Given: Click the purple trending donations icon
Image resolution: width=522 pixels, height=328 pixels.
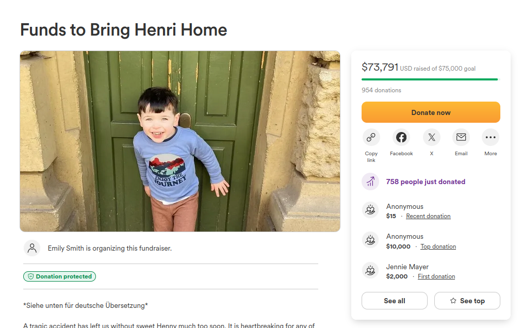Looking at the screenshot, I should 370,182.
